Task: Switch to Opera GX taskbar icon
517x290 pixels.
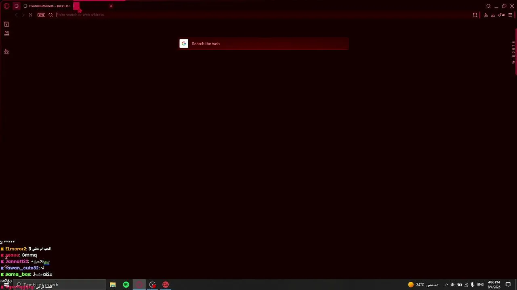Action: [x=139, y=285]
